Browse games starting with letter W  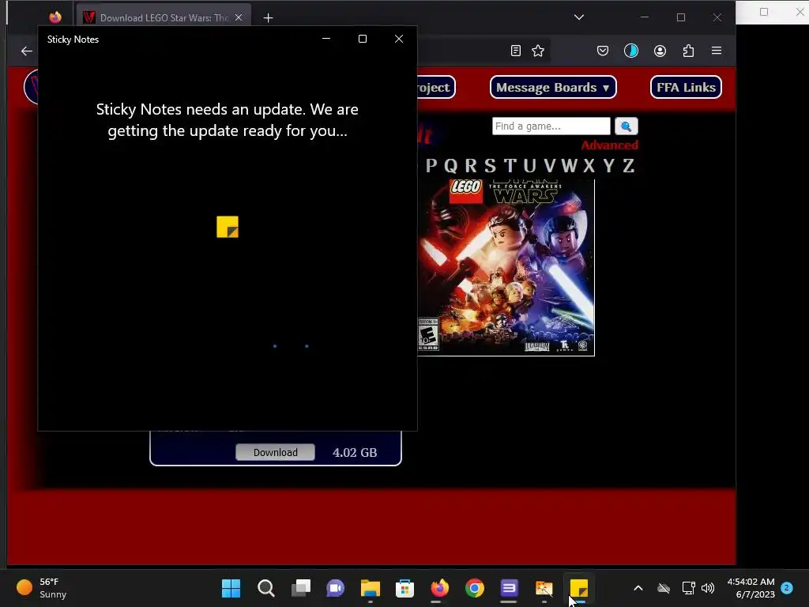pyautogui.click(x=569, y=166)
